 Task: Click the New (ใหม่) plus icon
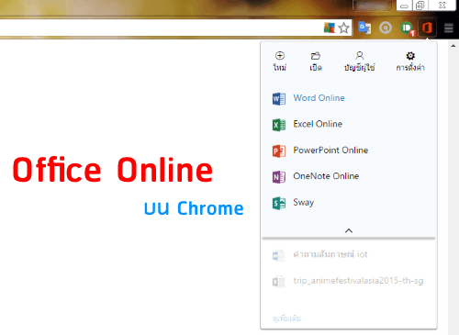(x=280, y=56)
